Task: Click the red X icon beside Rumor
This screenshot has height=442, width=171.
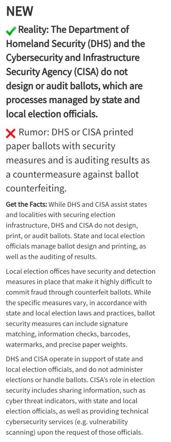Action: [x=11, y=134]
